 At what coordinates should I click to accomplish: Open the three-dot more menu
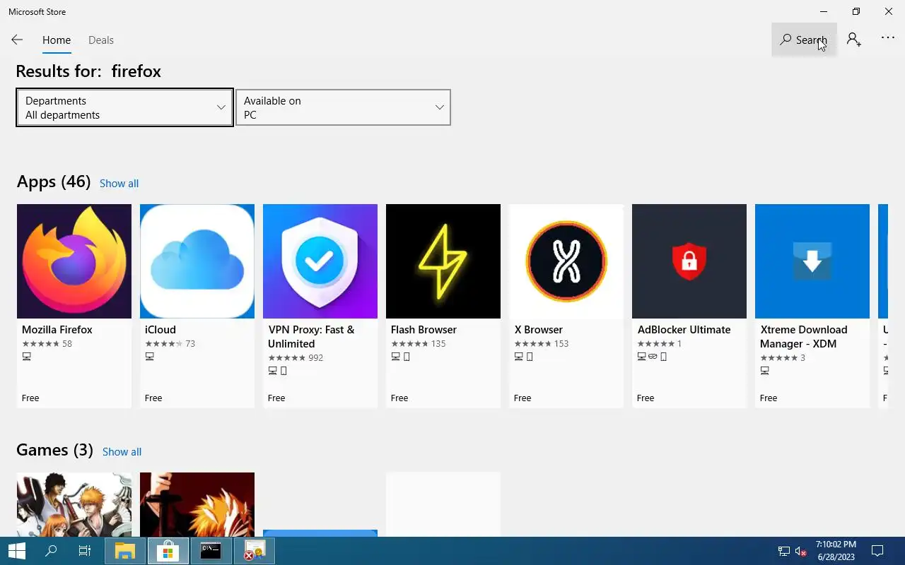tap(888, 38)
